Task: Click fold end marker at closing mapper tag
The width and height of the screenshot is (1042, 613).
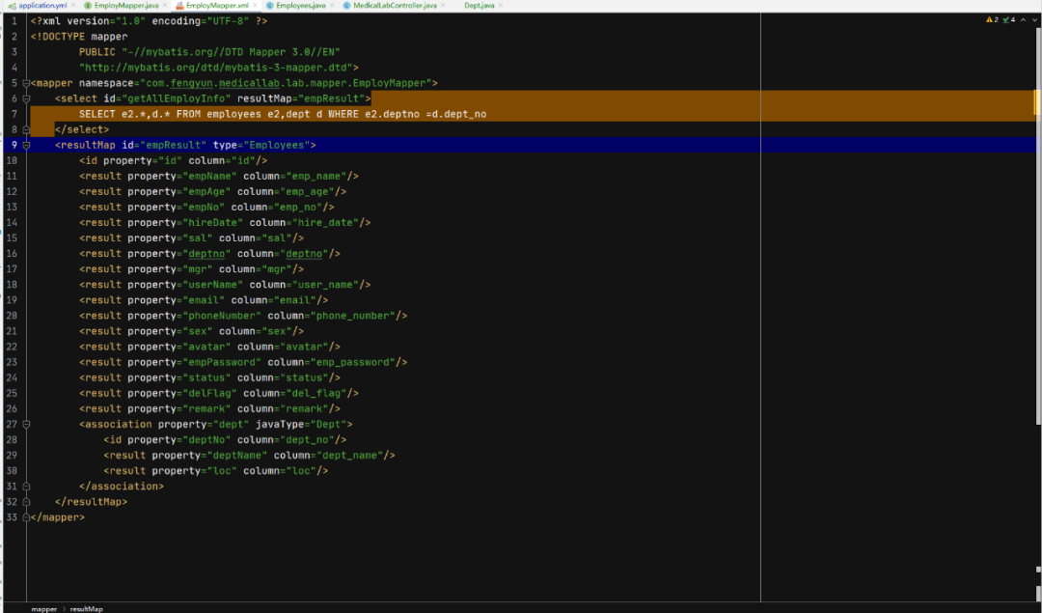Action: (x=26, y=517)
